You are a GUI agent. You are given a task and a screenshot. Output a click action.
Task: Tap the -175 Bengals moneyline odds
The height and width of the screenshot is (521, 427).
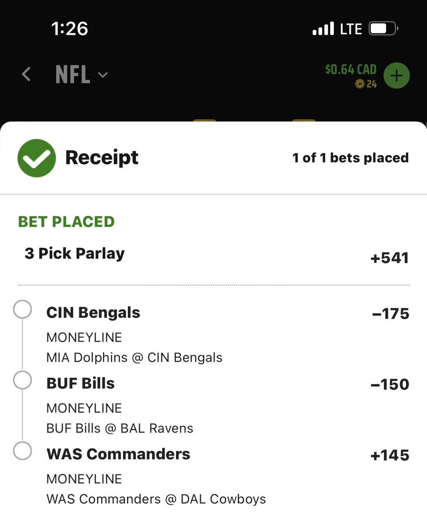tap(390, 314)
